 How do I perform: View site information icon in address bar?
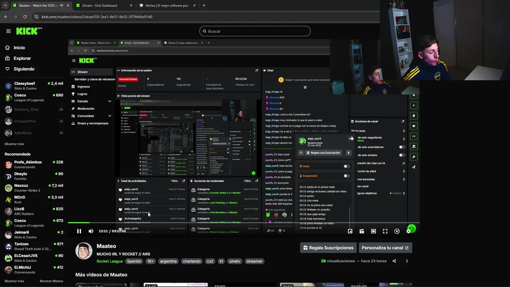pyautogui.click(x=37, y=17)
